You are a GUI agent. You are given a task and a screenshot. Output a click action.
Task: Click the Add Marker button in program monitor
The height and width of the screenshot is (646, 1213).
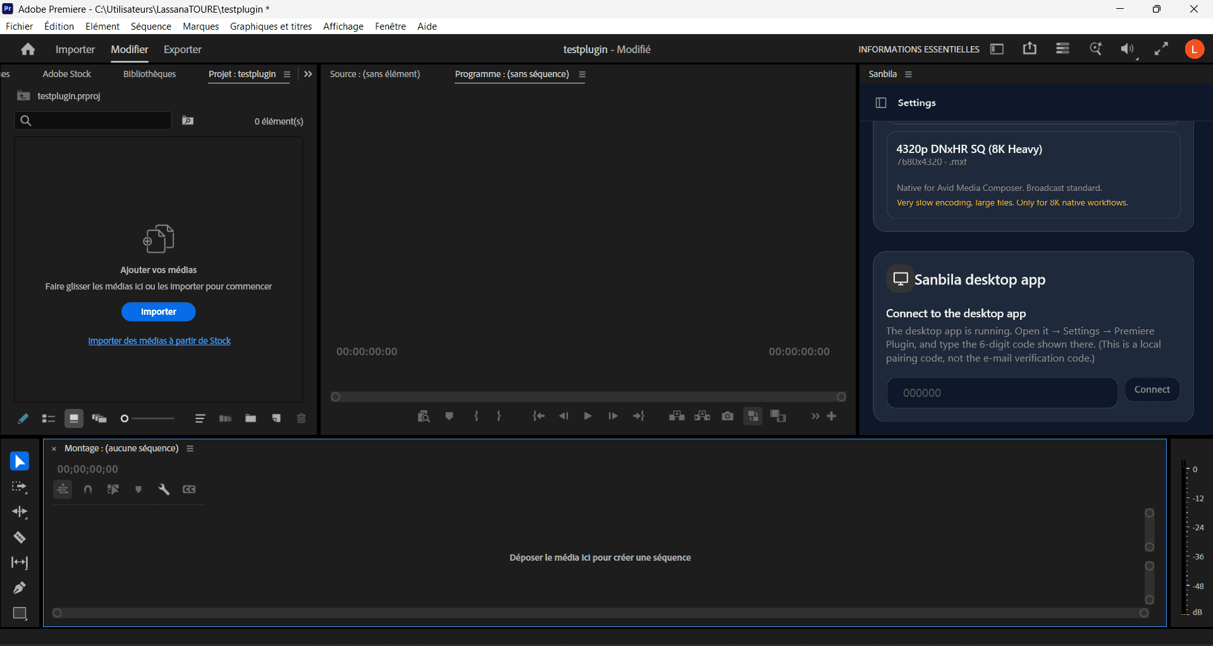(449, 416)
